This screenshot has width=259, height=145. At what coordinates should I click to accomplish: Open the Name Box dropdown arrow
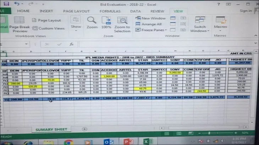[26, 44]
